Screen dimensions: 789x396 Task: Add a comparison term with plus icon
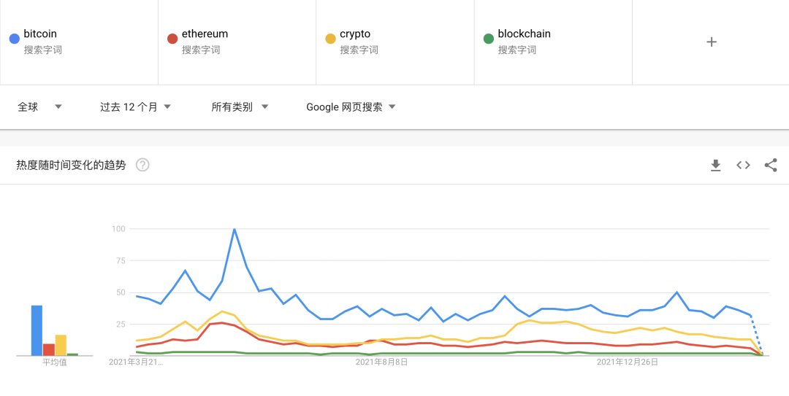click(711, 42)
